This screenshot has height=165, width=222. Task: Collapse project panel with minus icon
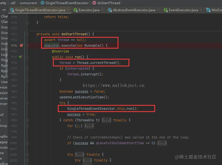4,10
